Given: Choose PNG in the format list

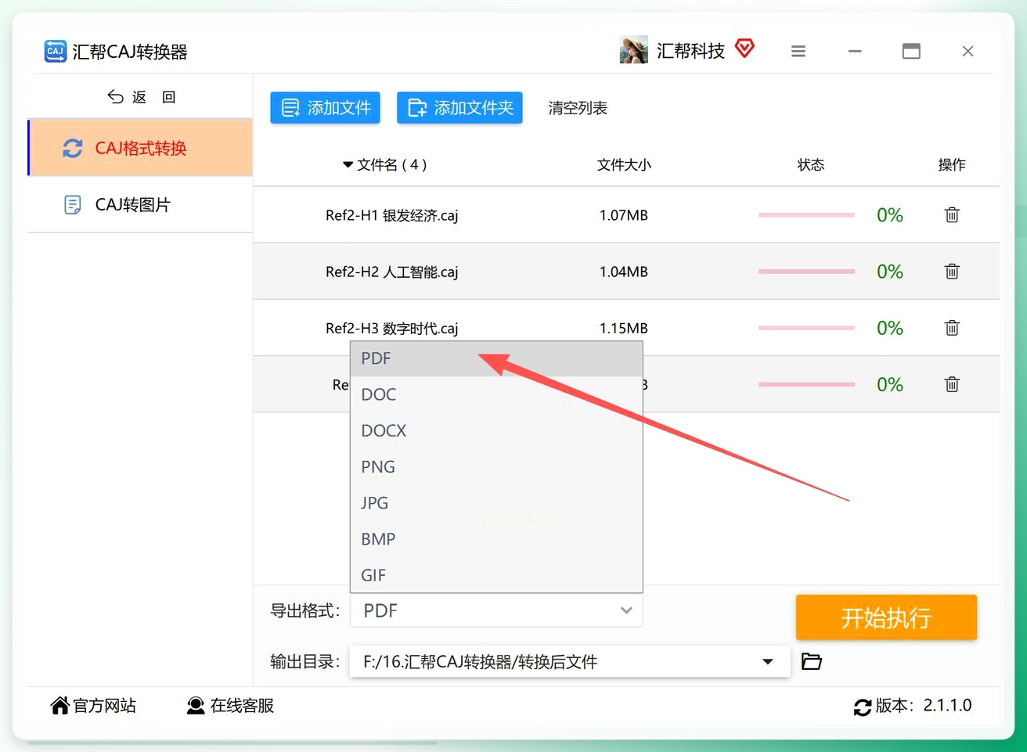Looking at the screenshot, I should click(x=496, y=466).
